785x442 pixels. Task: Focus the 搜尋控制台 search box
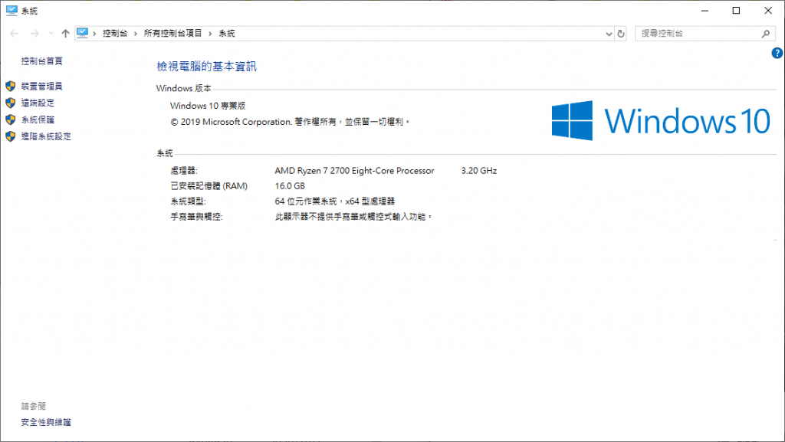tap(705, 34)
